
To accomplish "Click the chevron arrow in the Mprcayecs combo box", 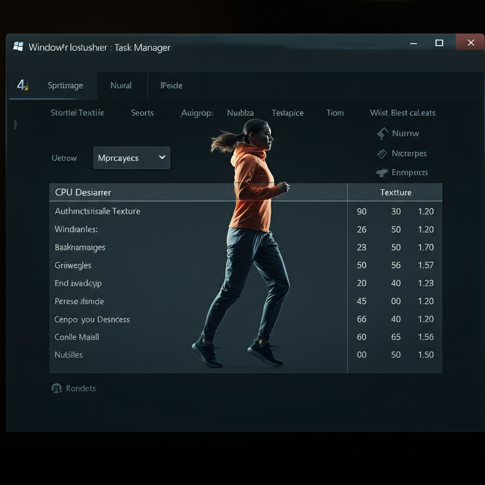I will tap(162, 157).
